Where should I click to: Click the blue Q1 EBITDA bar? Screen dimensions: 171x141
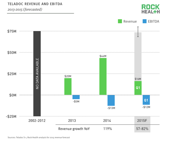146,100
